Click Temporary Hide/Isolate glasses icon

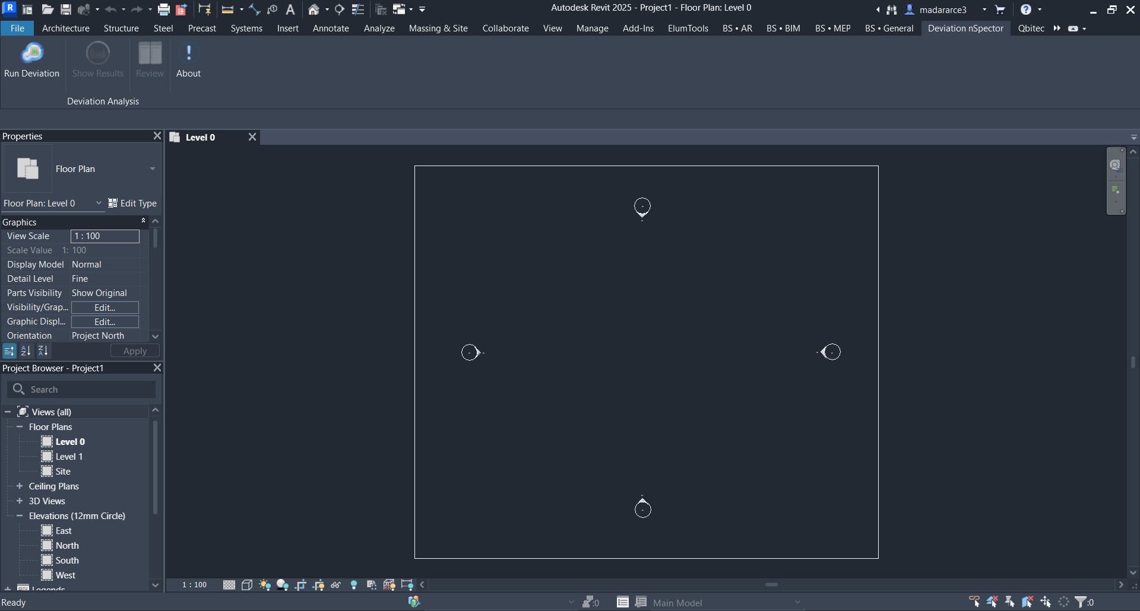(336, 585)
